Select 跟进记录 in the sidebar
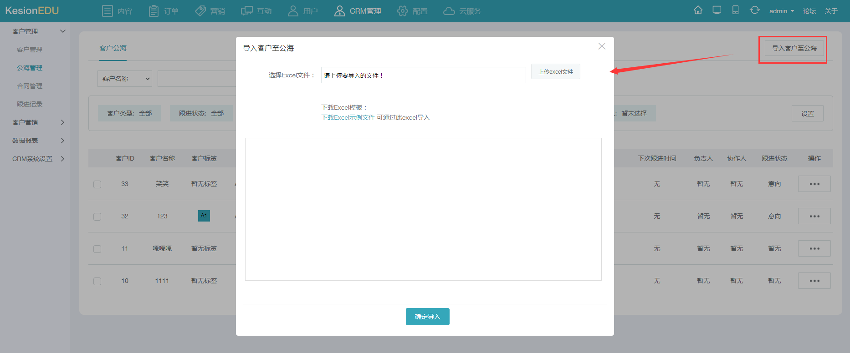 (30, 104)
